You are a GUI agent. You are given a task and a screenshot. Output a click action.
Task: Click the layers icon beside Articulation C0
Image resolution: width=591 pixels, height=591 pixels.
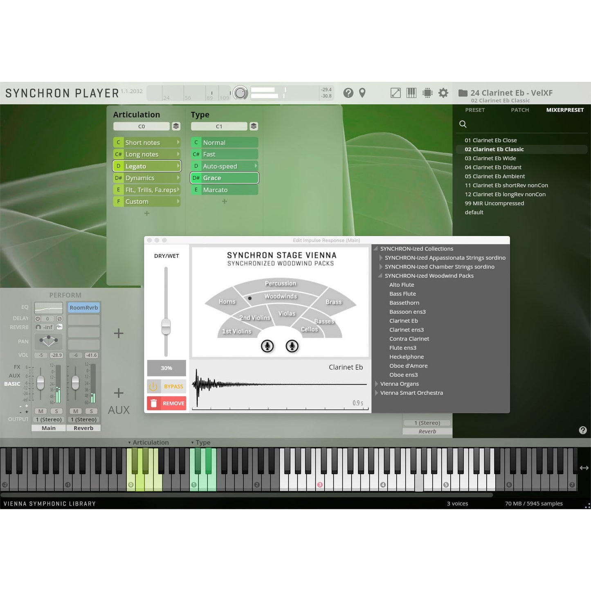[176, 126]
